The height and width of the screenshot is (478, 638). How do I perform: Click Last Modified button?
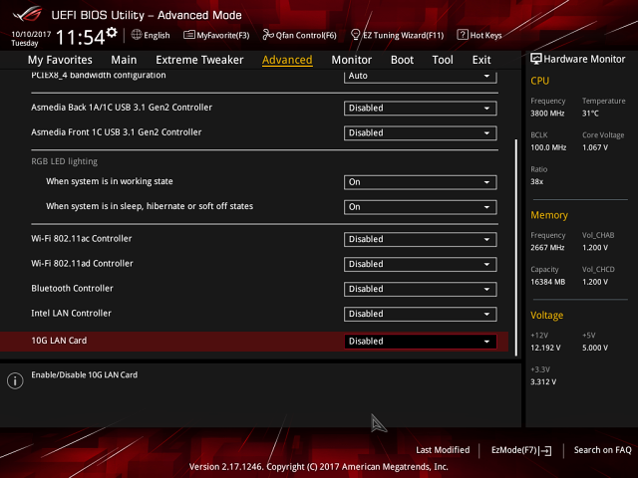[443, 450]
